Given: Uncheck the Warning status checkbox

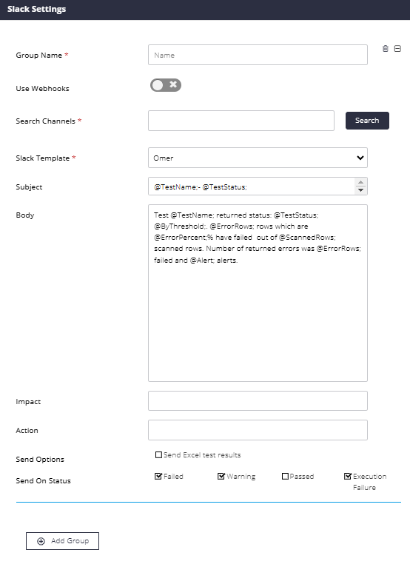Looking at the screenshot, I should point(221,476).
